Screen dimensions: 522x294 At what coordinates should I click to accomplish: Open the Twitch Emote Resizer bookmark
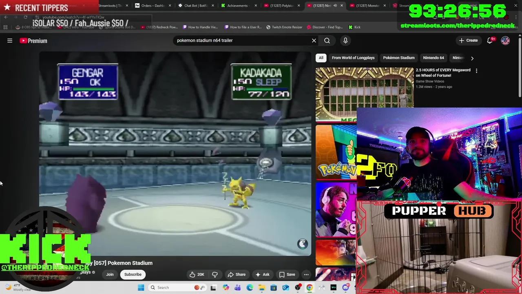click(x=284, y=27)
